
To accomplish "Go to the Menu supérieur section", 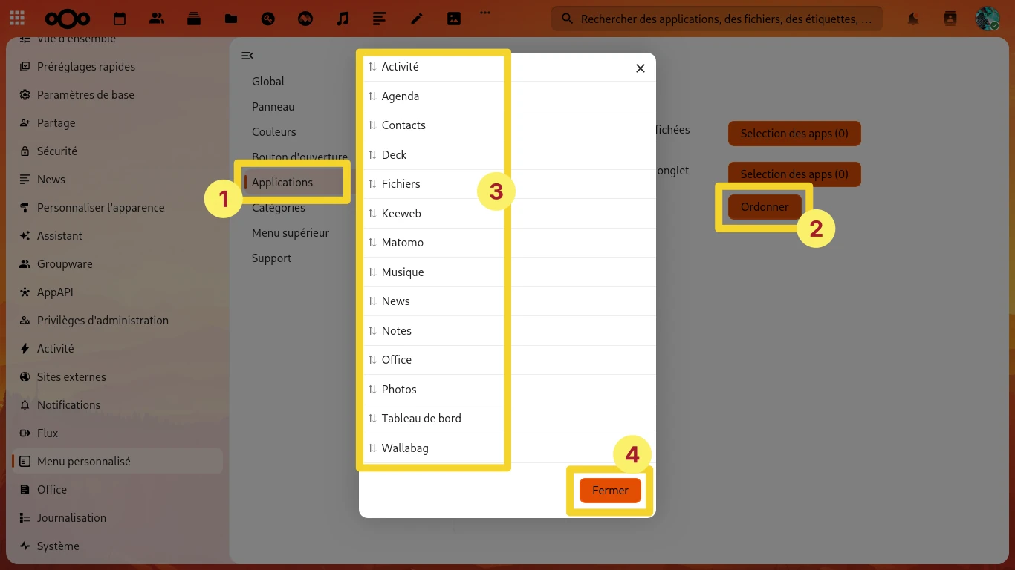I will (291, 233).
